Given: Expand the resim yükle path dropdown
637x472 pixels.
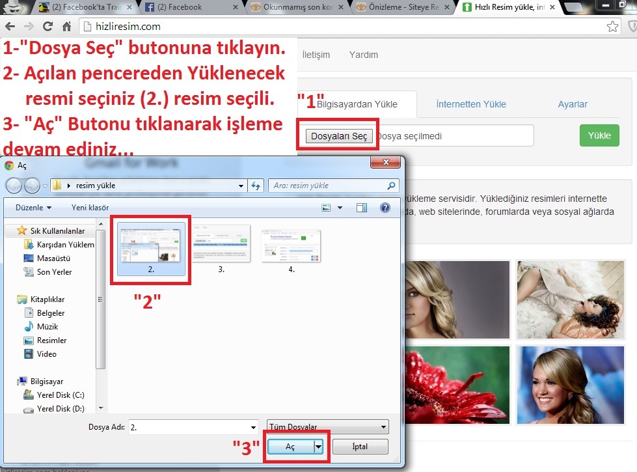Looking at the screenshot, I should pos(241,186).
